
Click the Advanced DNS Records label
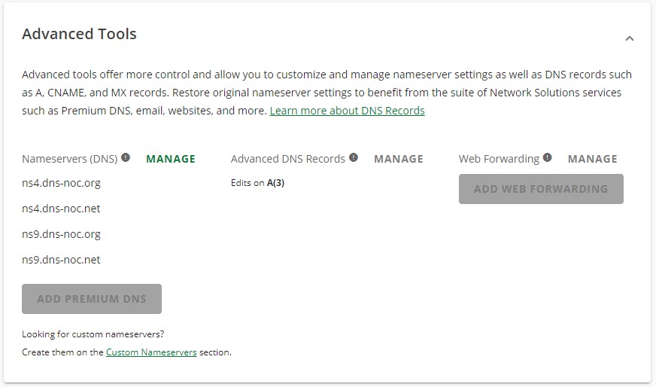pos(288,159)
